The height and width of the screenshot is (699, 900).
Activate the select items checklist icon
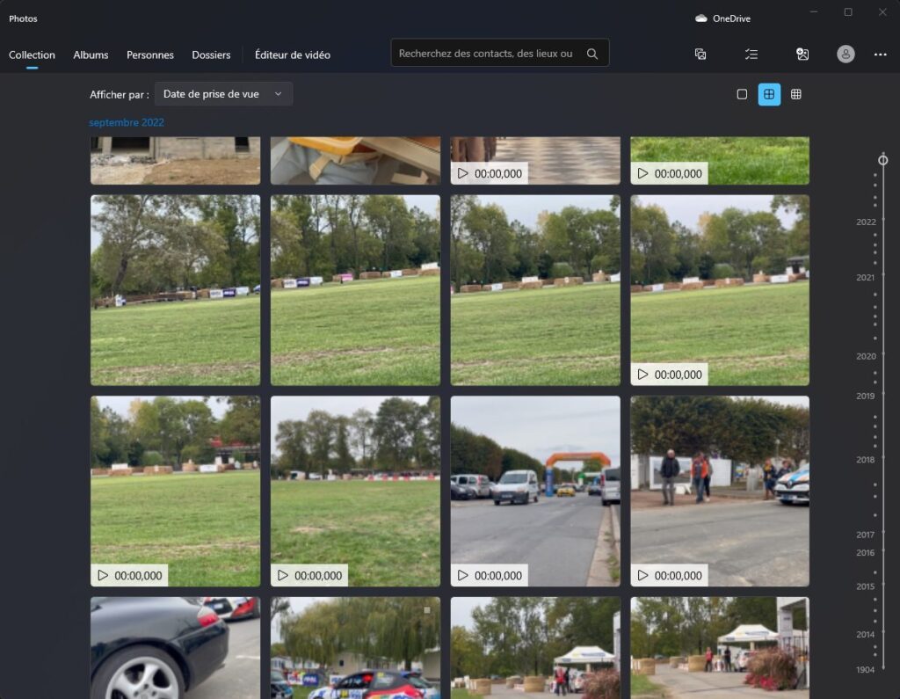[751, 54]
